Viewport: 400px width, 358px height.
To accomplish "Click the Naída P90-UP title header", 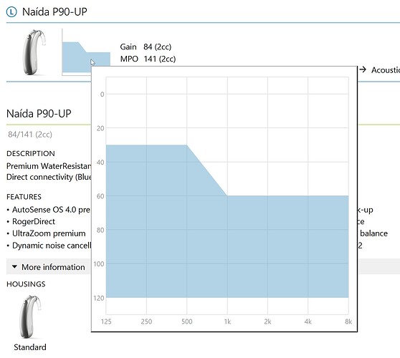I will coord(54,11).
